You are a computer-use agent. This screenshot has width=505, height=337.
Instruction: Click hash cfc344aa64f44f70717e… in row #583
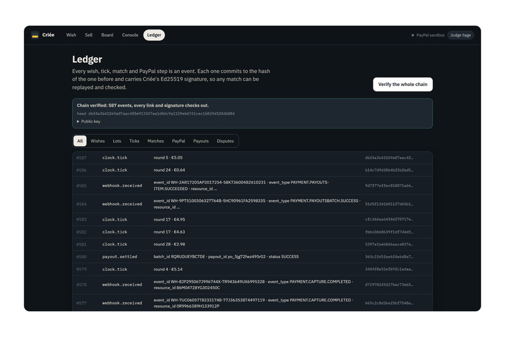click(388, 220)
